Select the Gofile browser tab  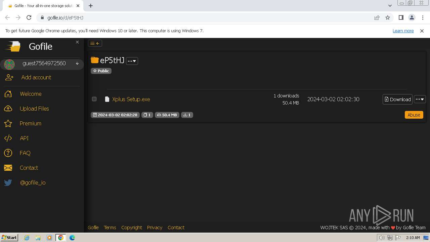point(44,6)
